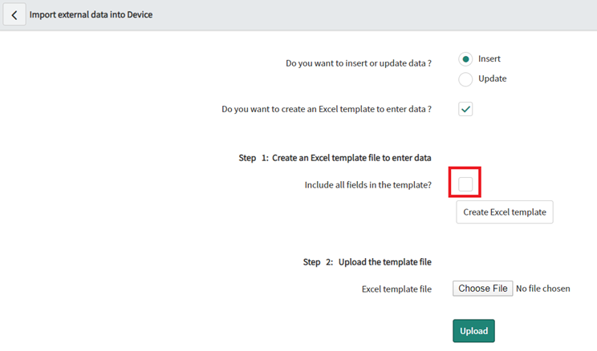
Task: Click the word Step in the Step 1 heading
Action: [x=247, y=158]
